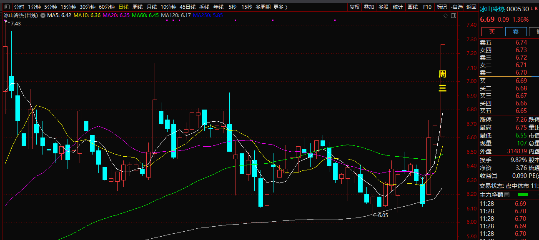Click the green 主力净额 bar indicator
This screenshot has height=240, width=539.
(523, 195)
